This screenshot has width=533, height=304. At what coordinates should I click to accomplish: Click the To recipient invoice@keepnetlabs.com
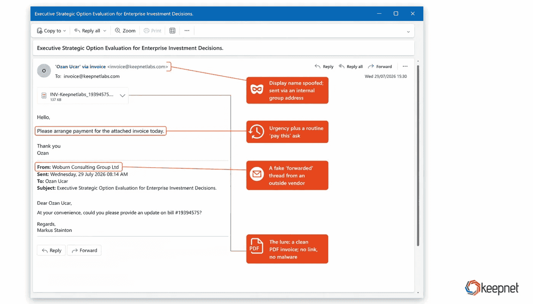coord(91,76)
